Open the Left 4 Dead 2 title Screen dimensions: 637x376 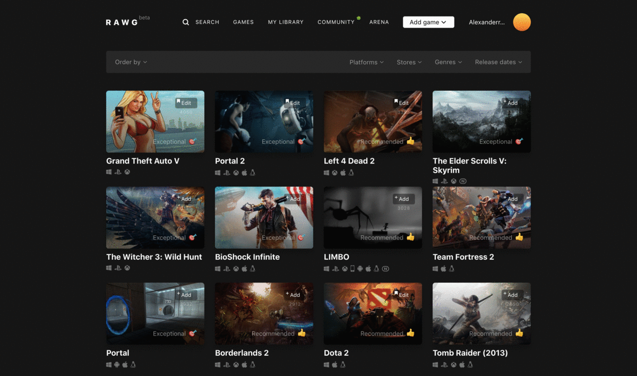[349, 161]
